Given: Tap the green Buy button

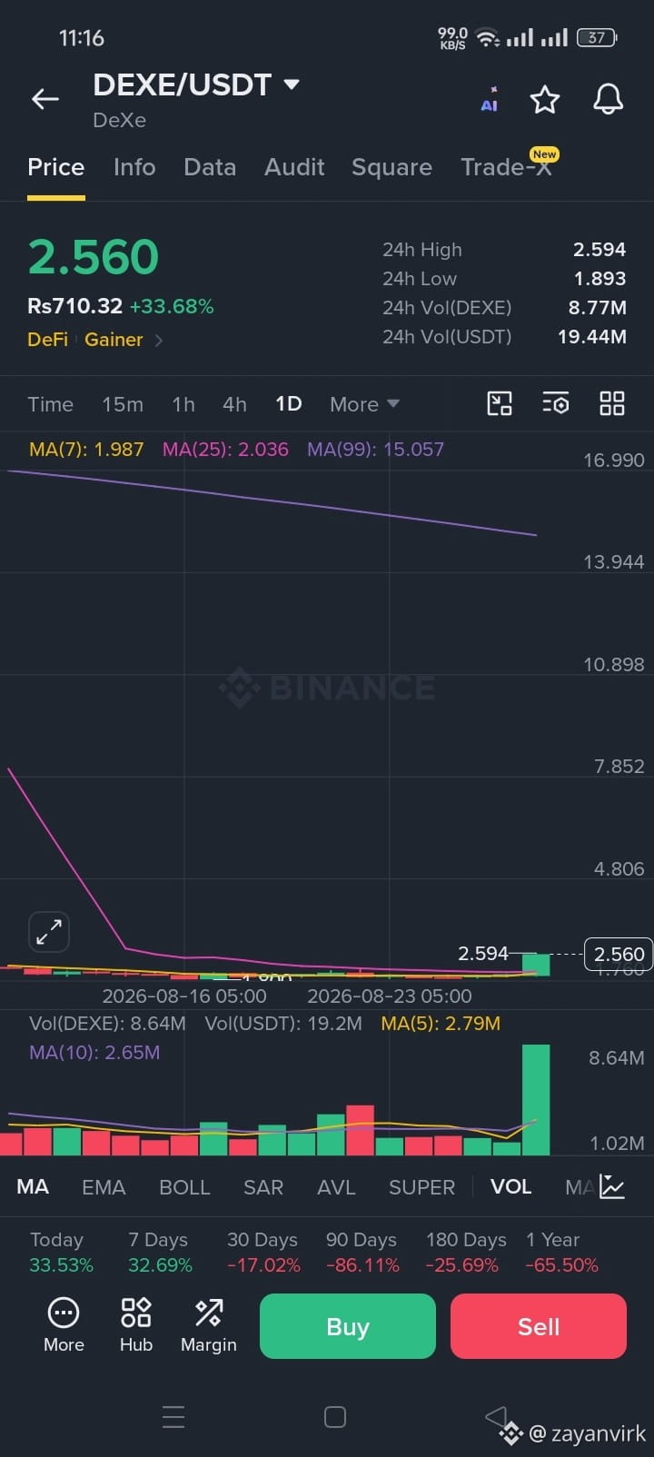Looking at the screenshot, I should (348, 1326).
